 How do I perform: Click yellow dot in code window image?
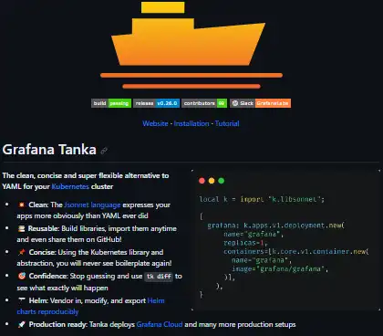point(212,181)
